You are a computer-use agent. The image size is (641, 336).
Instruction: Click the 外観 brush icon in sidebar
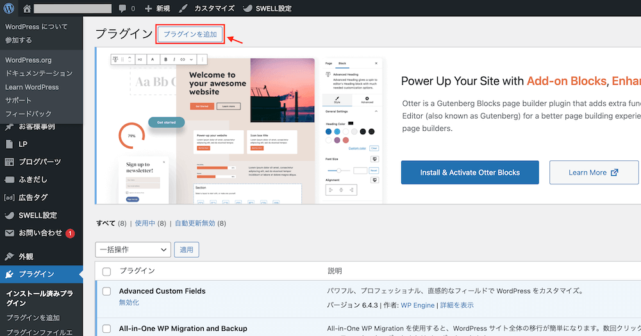coord(9,256)
